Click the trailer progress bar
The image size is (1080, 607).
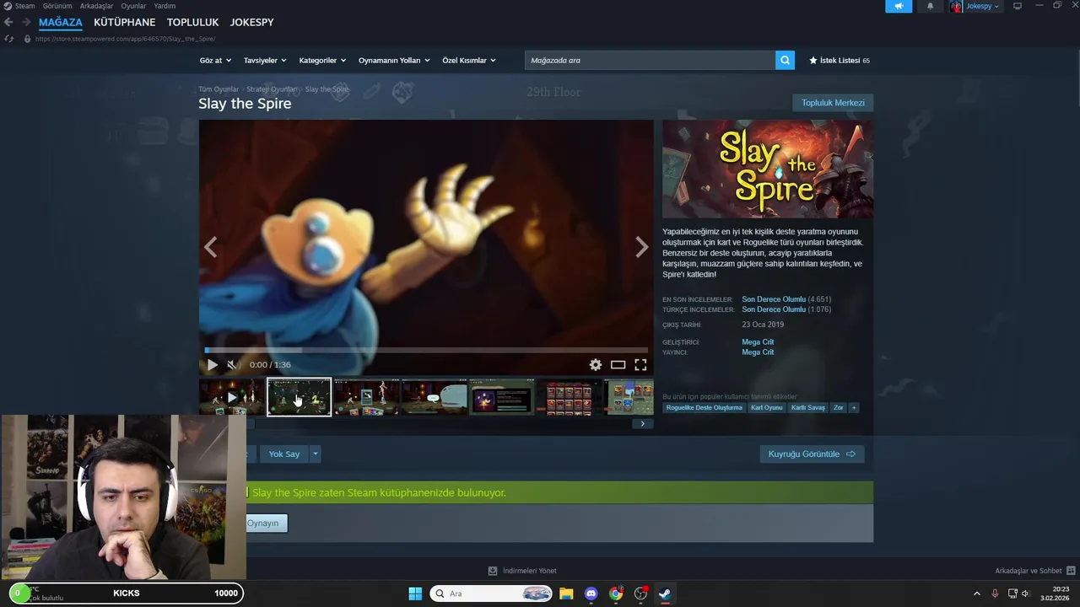tap(426, 350)
